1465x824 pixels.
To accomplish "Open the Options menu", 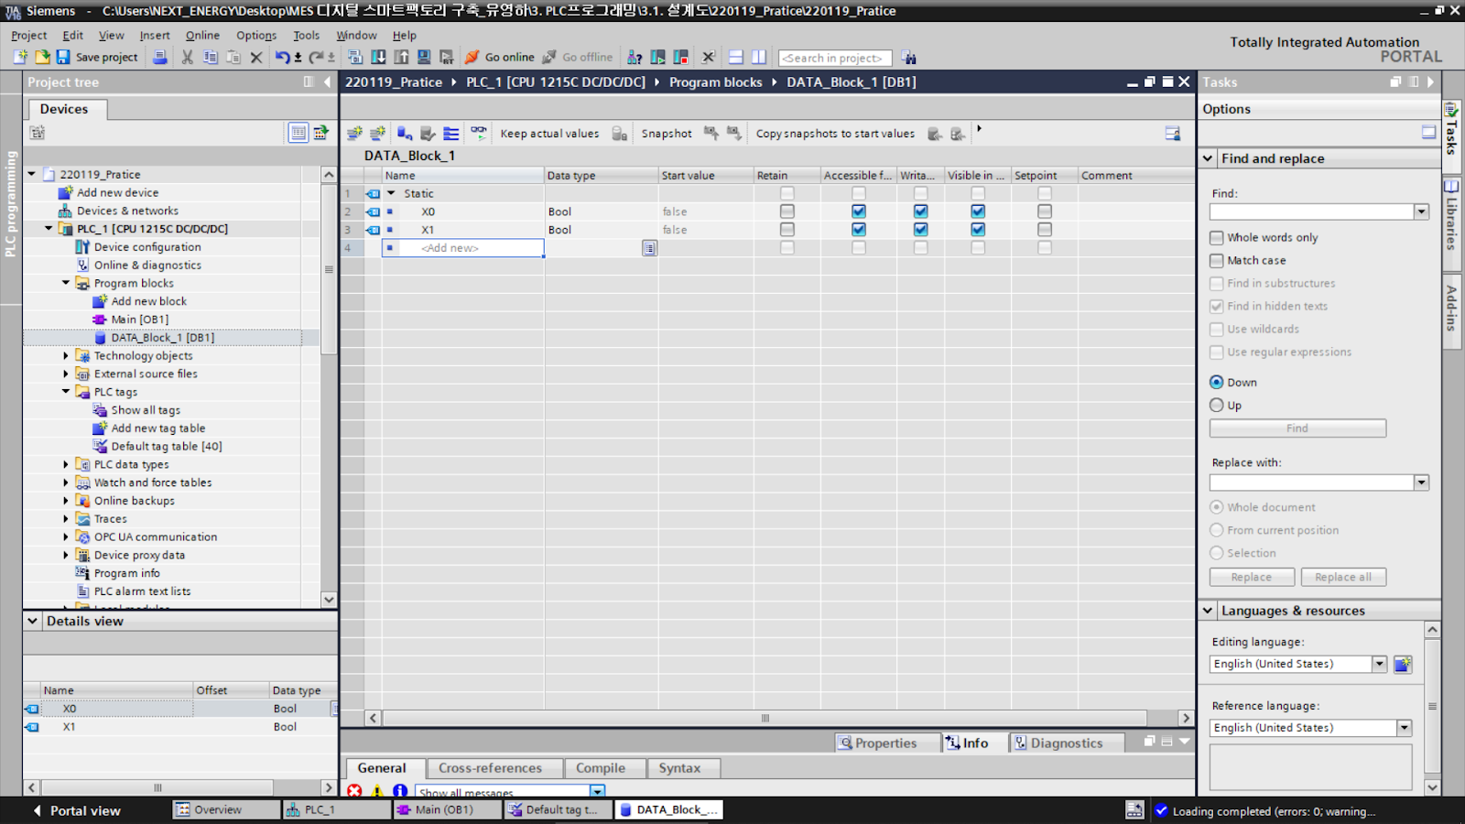I will (x=256, y=35).
